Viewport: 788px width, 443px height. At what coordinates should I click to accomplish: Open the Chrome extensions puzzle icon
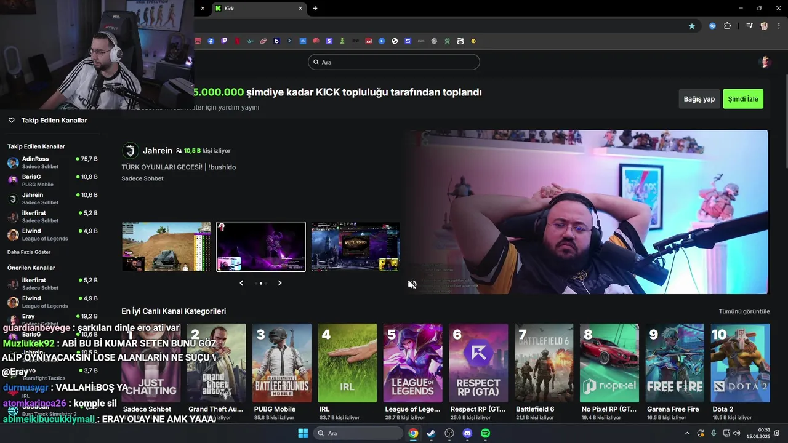tap(728, 26)
